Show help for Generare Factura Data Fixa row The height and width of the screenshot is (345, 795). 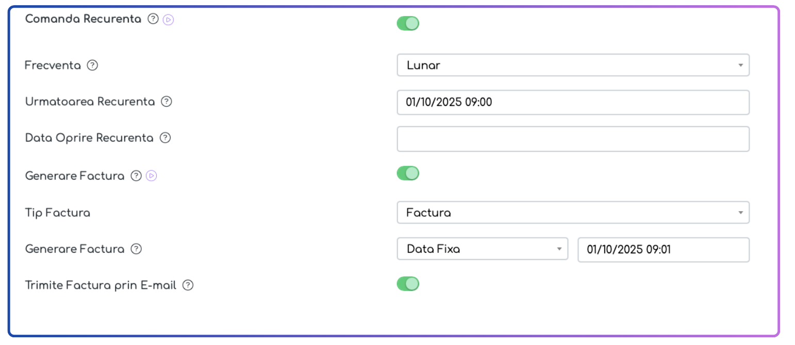(136, 249)
